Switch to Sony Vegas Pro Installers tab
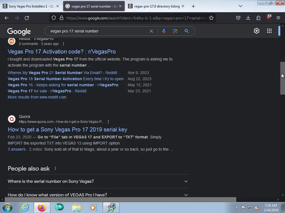This screenshot has width=285, height=213. [31, 6]
